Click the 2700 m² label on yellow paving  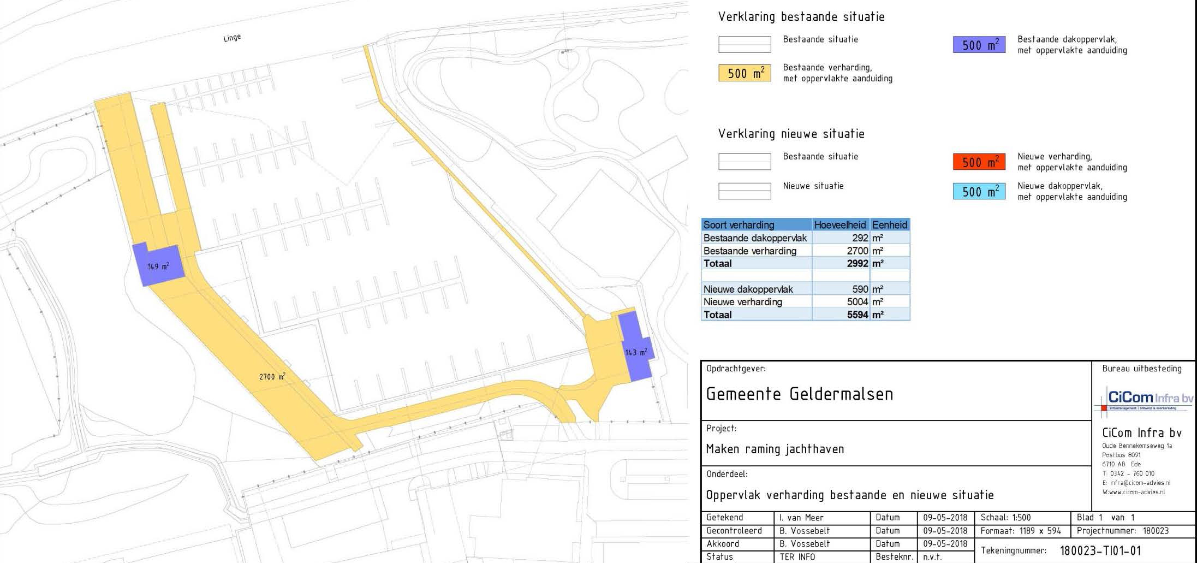[x=272, y=377]
